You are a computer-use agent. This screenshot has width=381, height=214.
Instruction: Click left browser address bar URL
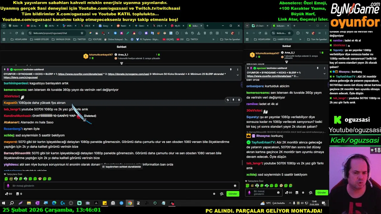[50, 33]
